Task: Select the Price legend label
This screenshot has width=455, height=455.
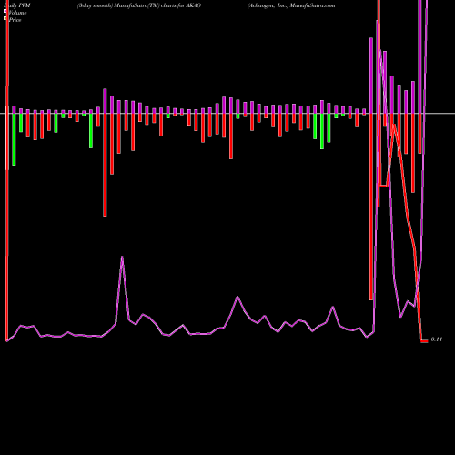Action: pyautogui.click(x=15, y=20)
